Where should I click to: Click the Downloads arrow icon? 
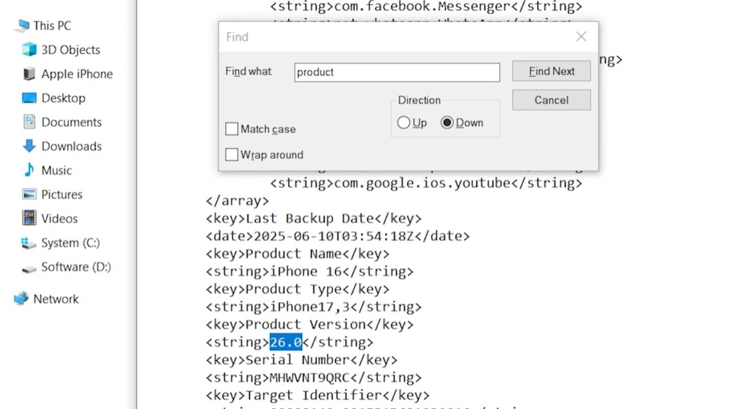(x=29, y=146)
